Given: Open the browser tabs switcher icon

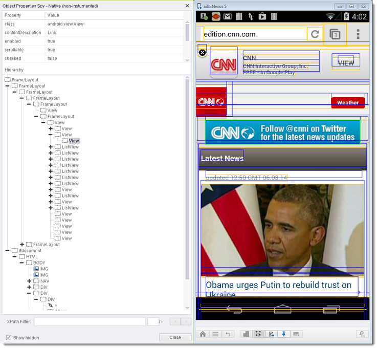Looking at the screenshot, I should pyautogui.click(x=335, y=34).
